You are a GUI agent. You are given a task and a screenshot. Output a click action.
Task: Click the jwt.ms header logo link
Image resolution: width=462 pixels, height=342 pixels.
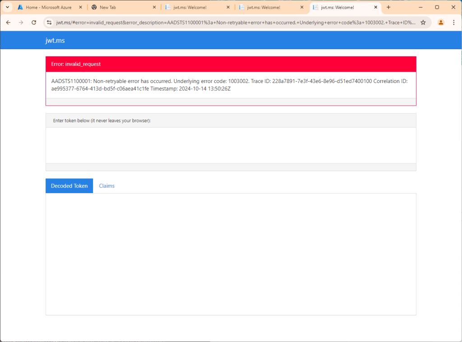[x=55, y=41]
